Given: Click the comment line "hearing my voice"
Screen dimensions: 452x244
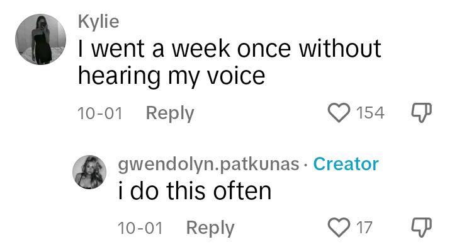Looking at the screenshot, I should point(171,76).
